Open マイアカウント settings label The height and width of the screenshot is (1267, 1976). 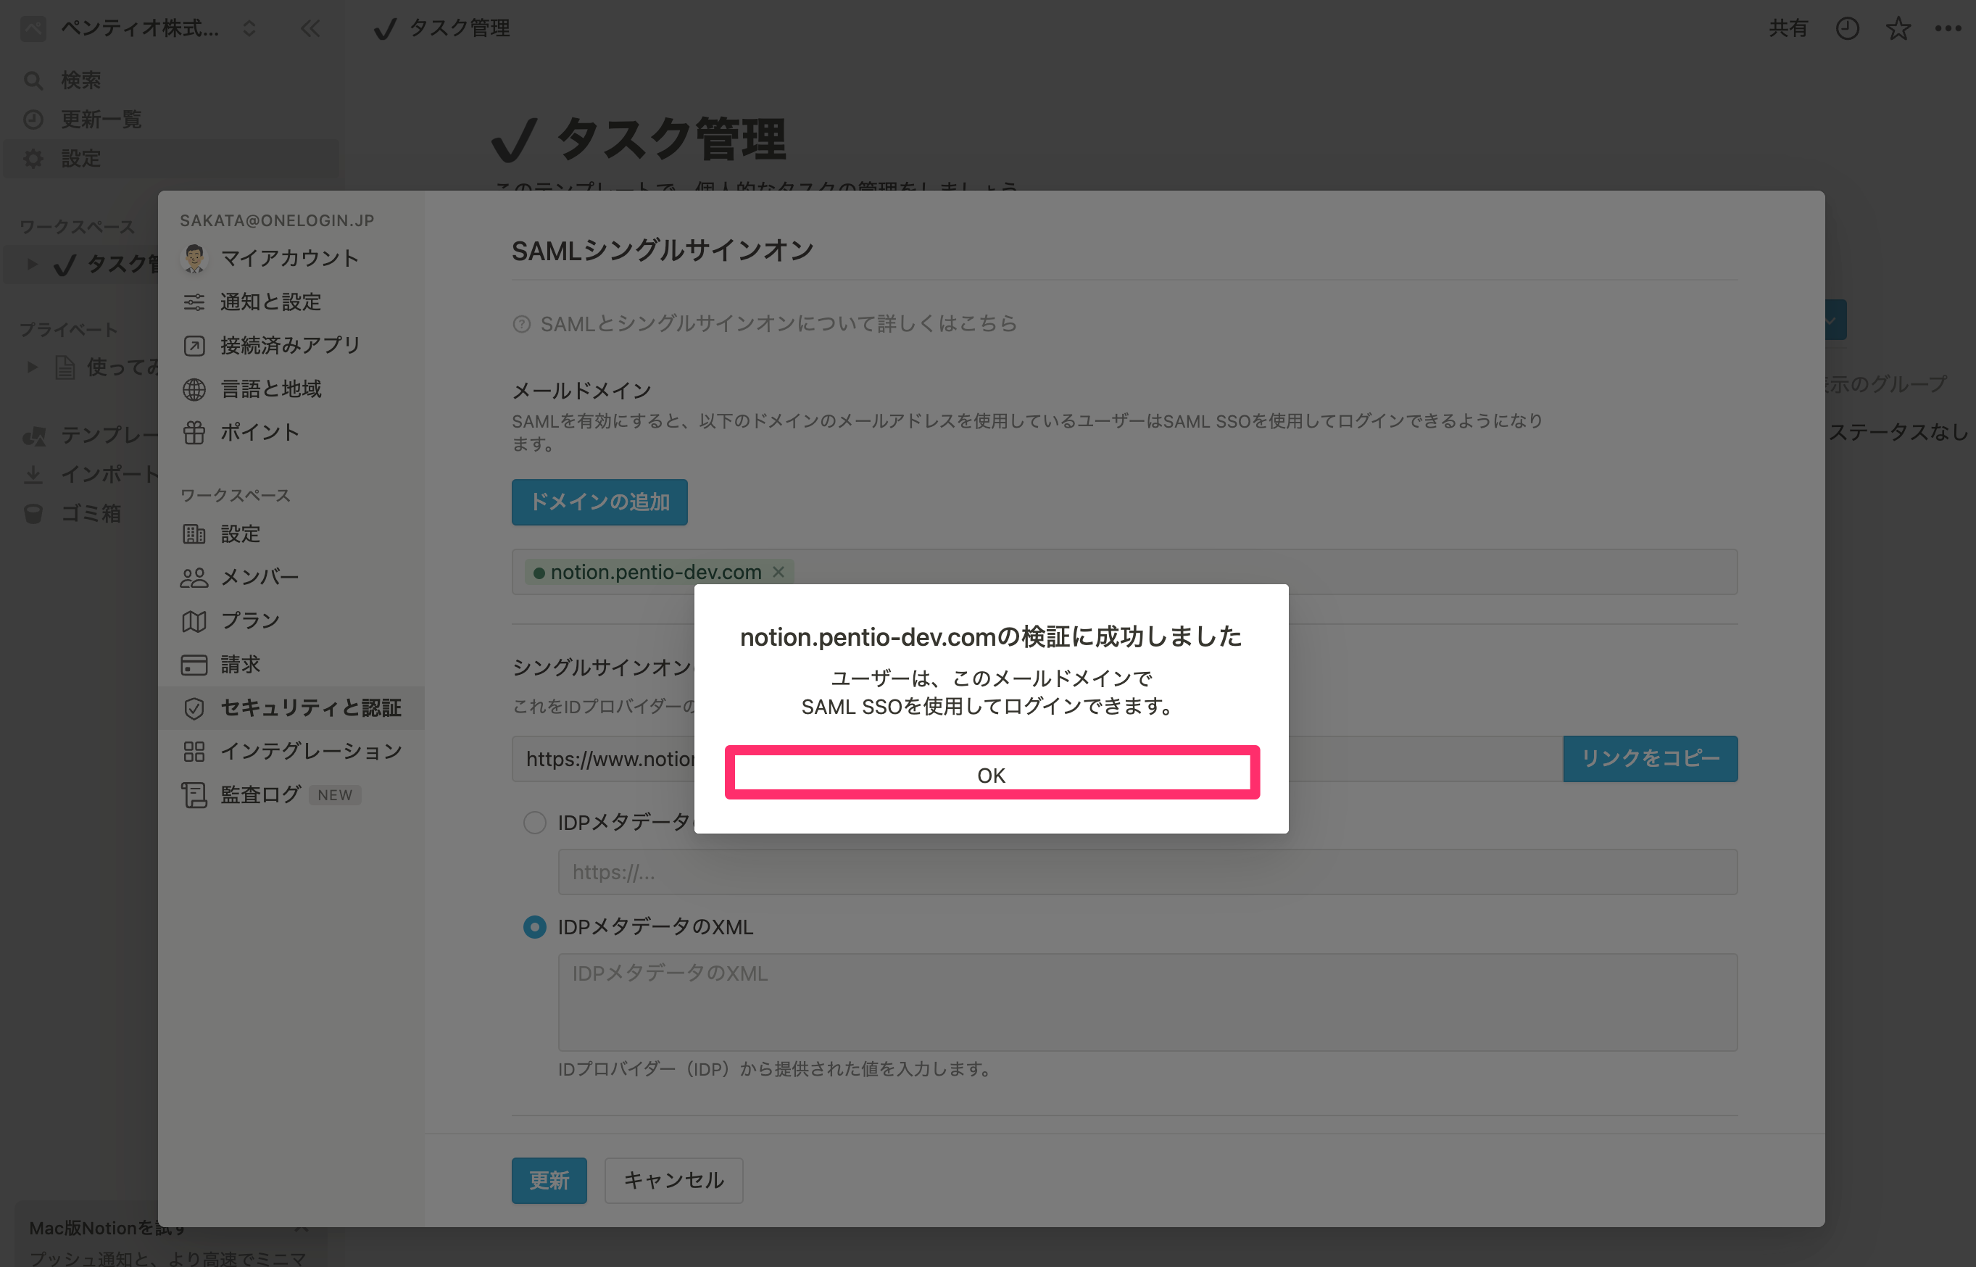(x=289, y=258)
